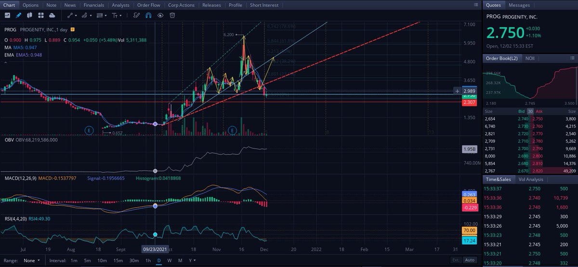Toggle the Ext. extended hours button
Screen dimensions: 578x267
[456, 261]
